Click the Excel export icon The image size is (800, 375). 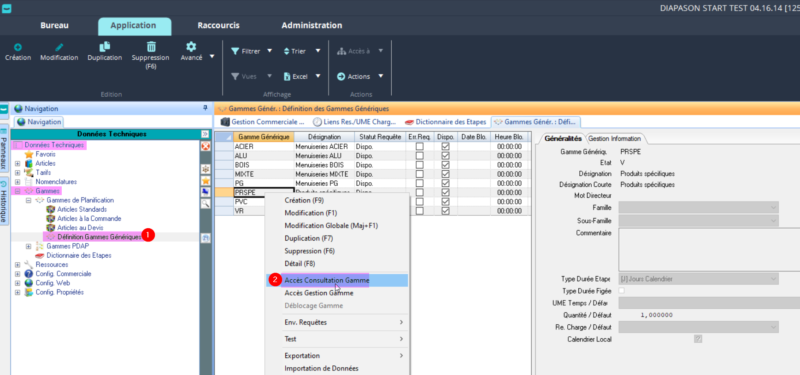[287, 76]
